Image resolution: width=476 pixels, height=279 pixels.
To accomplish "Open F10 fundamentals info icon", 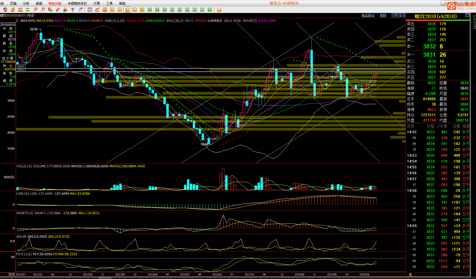I will click(x=20, y=10).
